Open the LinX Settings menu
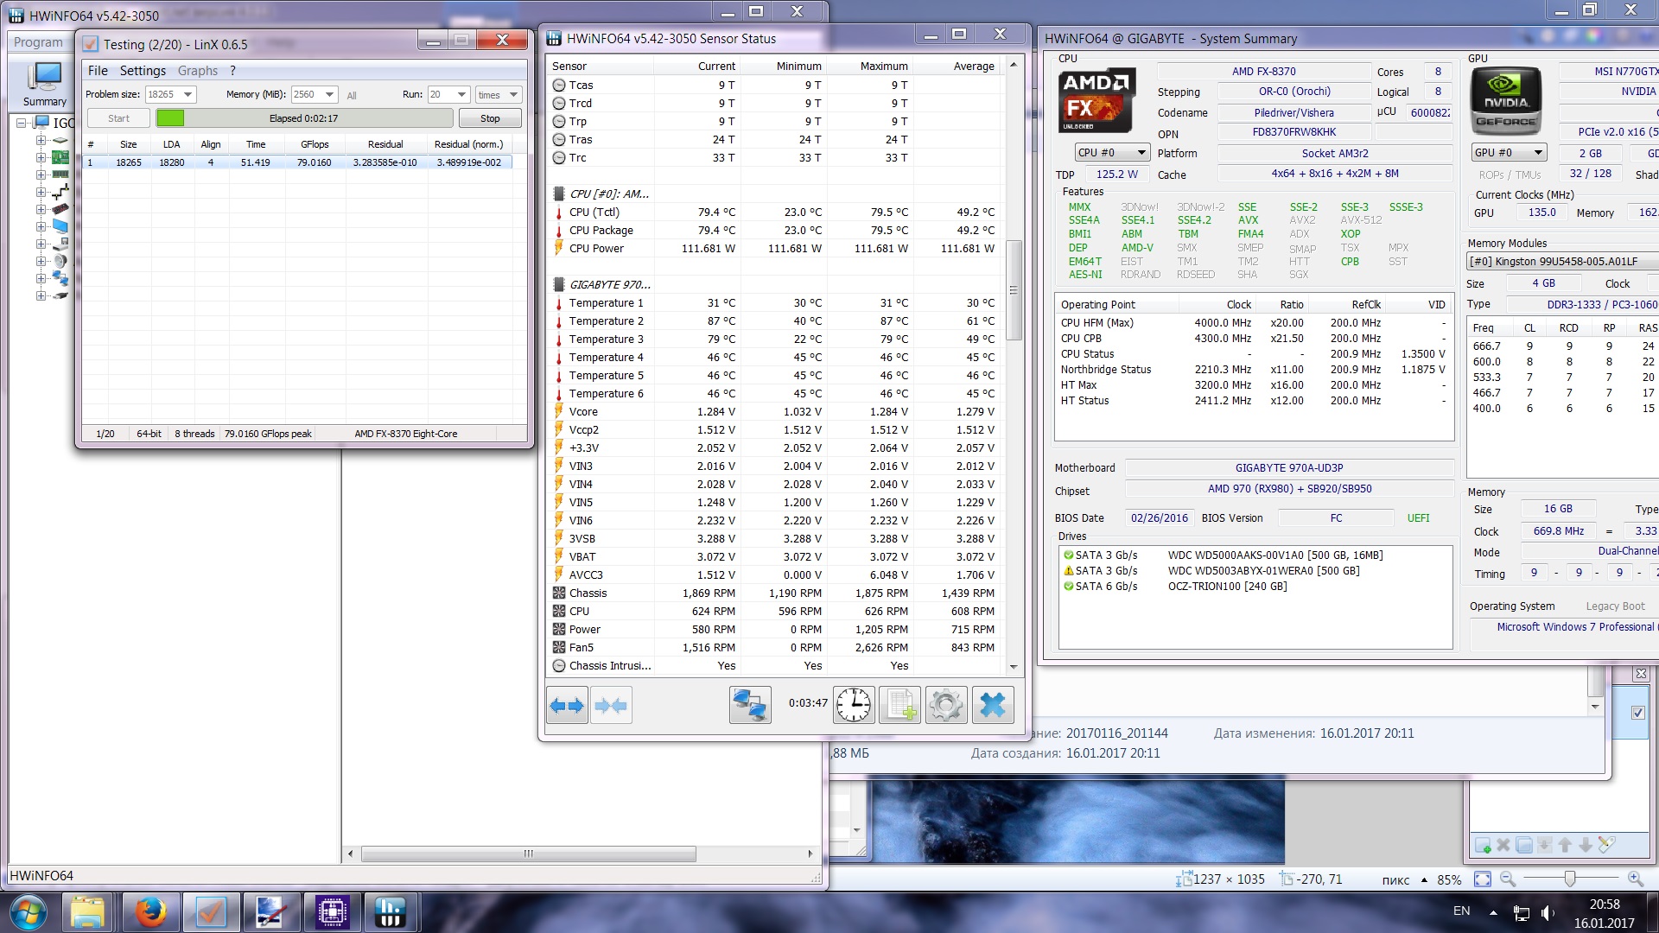Image resolution: width=1659 pixels, height=933 pixels. (143, 71)
